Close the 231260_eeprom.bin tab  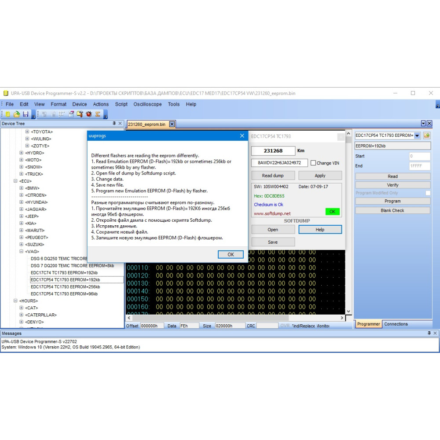pos(172,124)
